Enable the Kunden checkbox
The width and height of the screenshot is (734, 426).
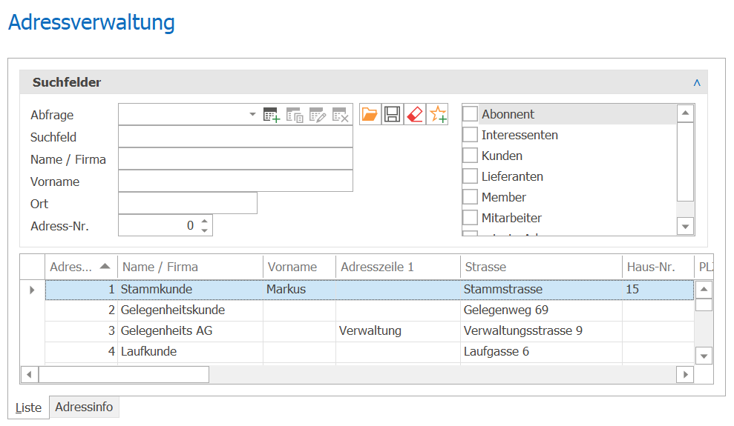[470, 155]
